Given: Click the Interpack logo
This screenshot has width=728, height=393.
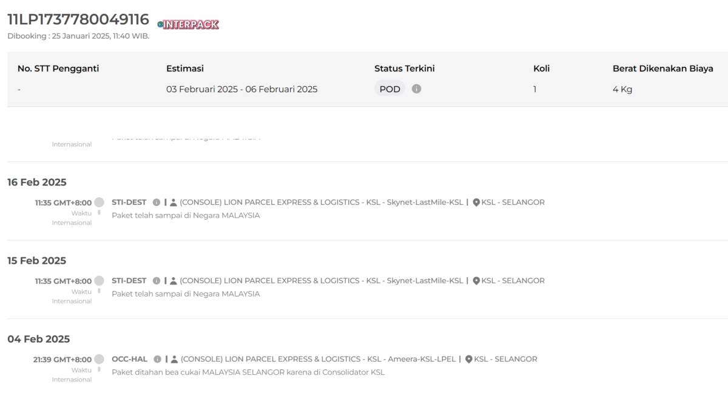Looking at the screenshot, I should coord(188,24).
